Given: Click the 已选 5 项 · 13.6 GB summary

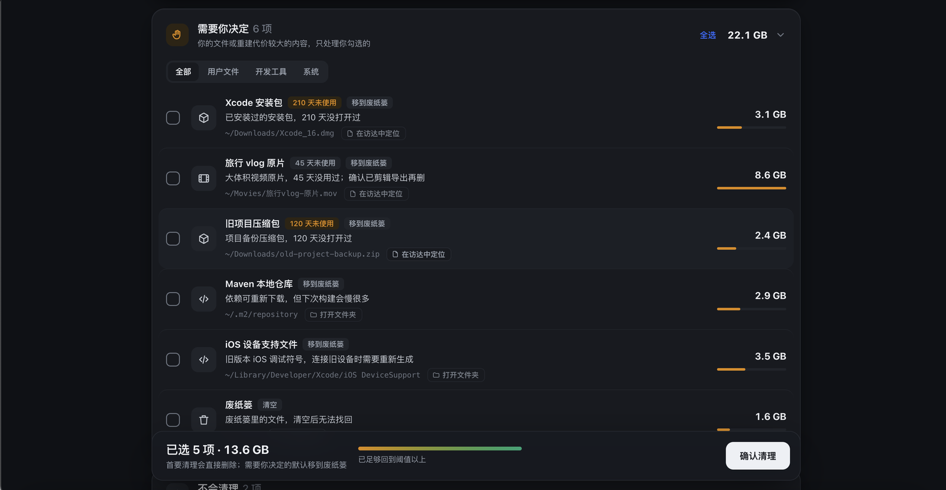Looking at the screenshot, I should 218,450.
